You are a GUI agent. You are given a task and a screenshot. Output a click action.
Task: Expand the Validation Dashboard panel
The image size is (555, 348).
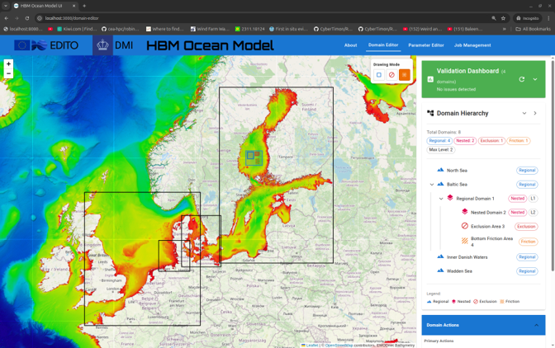(x=535, y=79)
